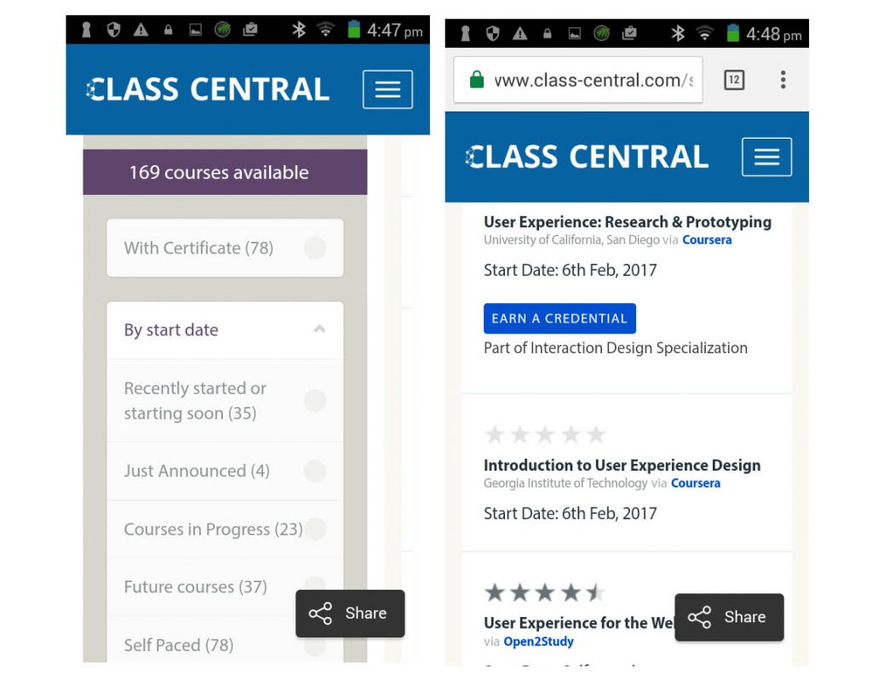Collapse the By start date section
This screenshot has width=872, height=686.
coord(320,329)
